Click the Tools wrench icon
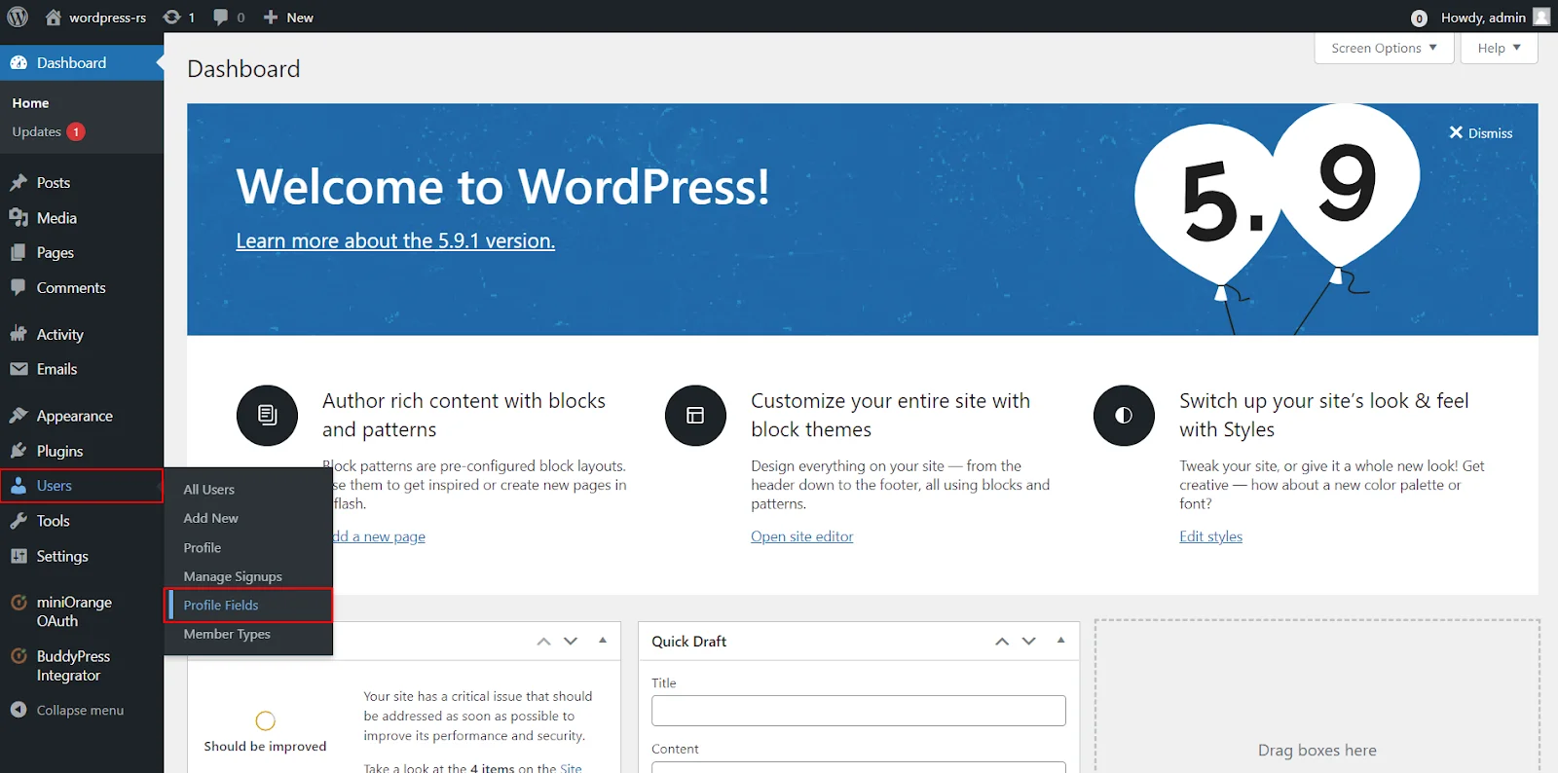Screen dimensions: 1558x773 [19, 521]
